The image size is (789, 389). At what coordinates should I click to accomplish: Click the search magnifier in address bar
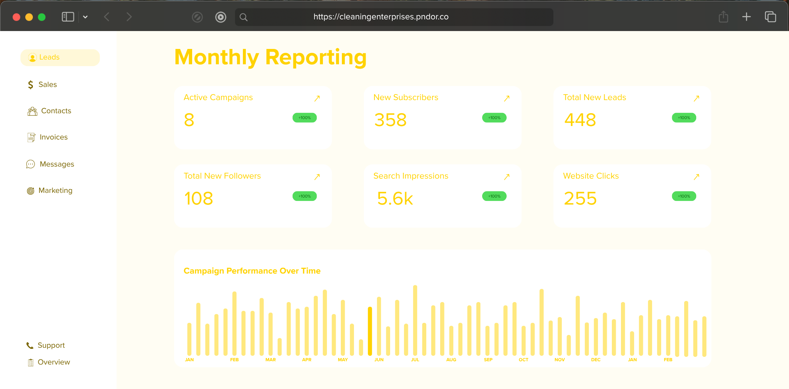point(244,17)
